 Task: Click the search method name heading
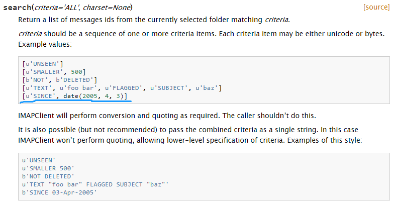[x=17, y=8]
